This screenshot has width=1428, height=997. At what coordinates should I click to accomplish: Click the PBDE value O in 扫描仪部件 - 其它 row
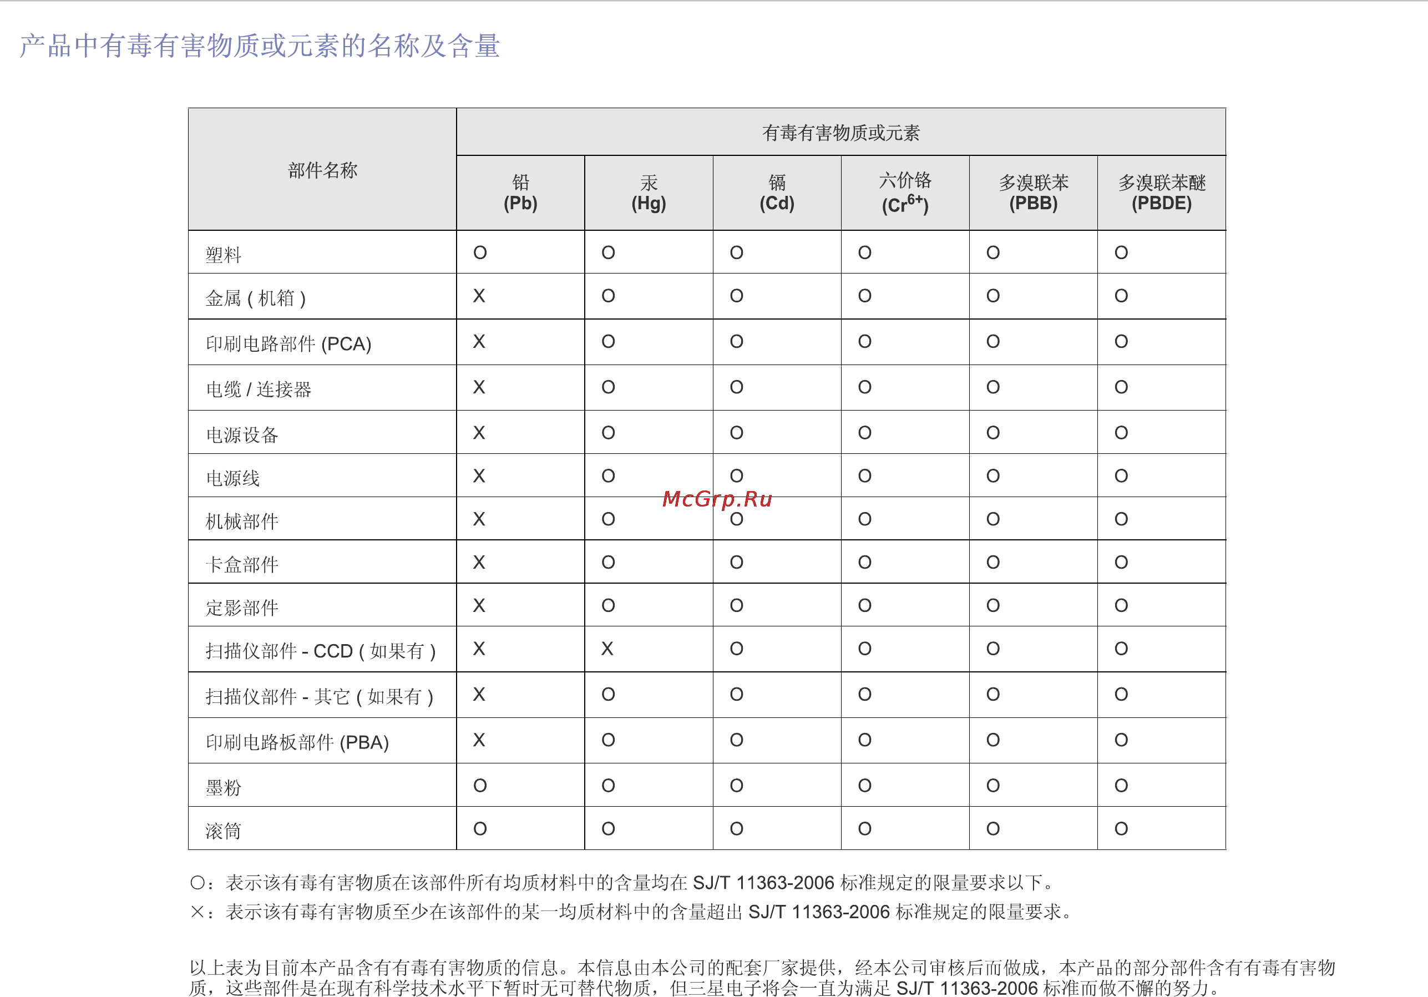1121,694
